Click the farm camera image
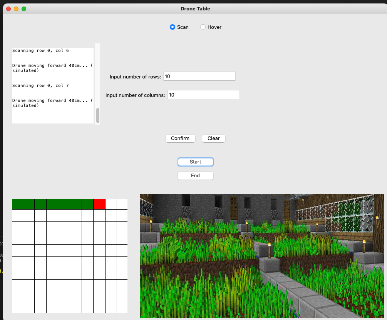 tap(262, 256)
